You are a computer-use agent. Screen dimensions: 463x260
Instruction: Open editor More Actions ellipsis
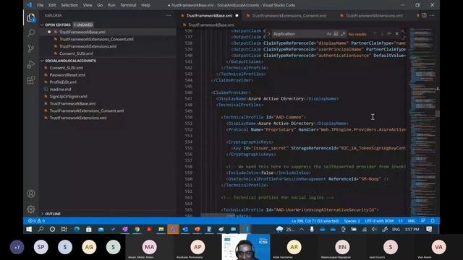click(x=432, y=15)
